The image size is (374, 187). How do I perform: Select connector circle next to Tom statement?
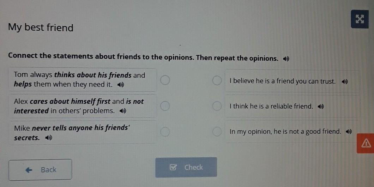click(165, 80)
